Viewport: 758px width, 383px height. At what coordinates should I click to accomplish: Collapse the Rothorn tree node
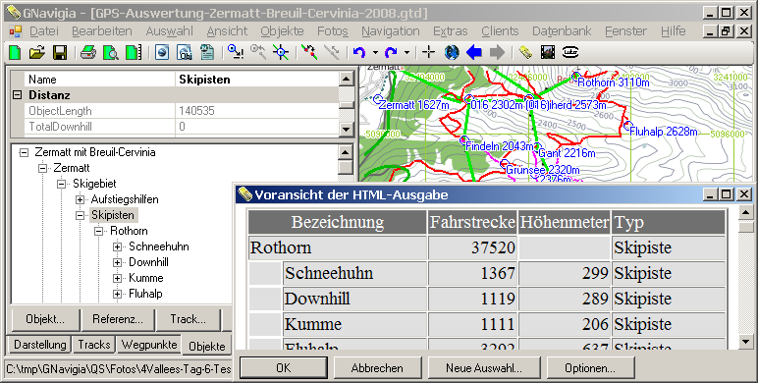pyautogui.click(x=98, y=231)
